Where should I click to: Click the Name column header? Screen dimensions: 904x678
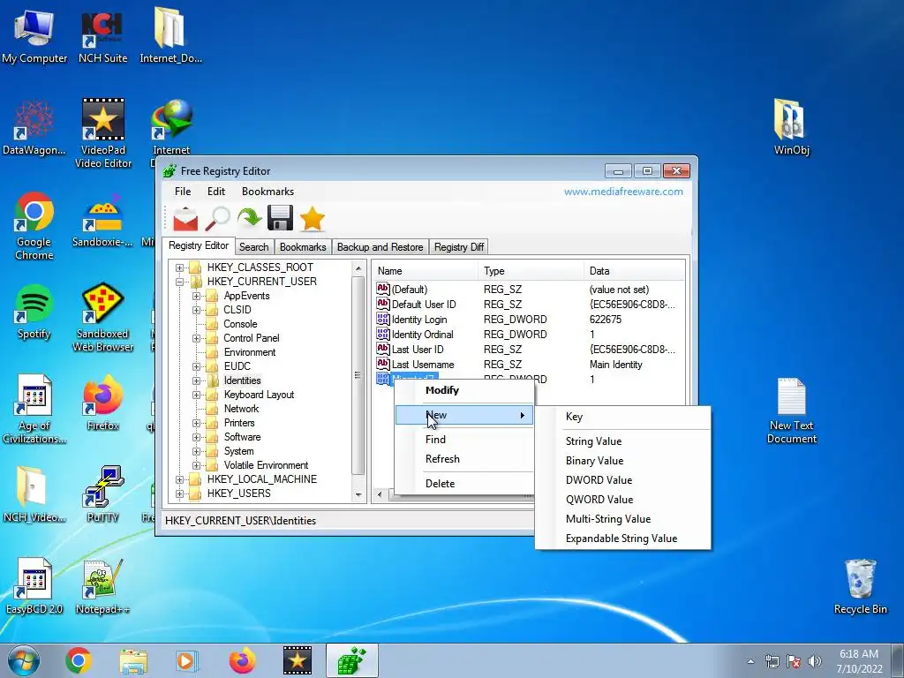pyautogui.click(x=426, y=271)
